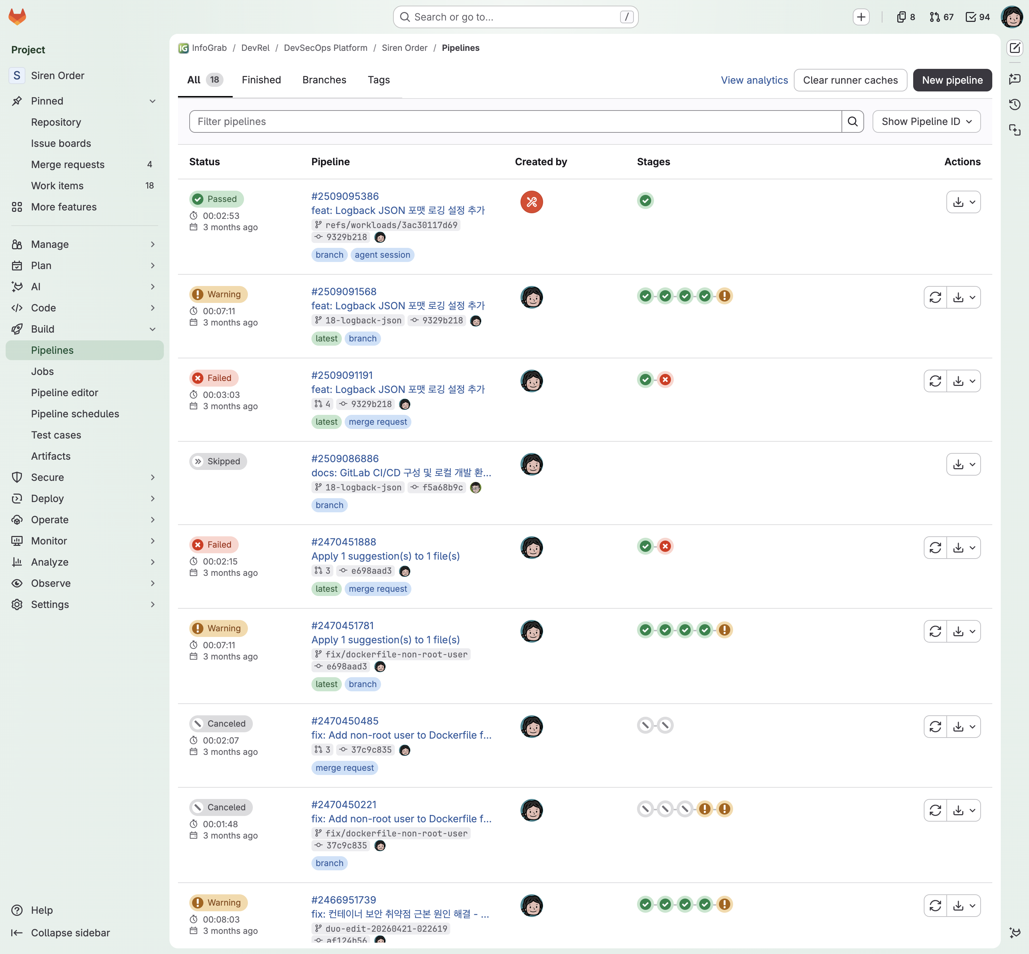Open DevSecOps Platform breadcrumb link
Viewport: 1029px width, 954px height.
pyautogui.click(x=325, y=48)
